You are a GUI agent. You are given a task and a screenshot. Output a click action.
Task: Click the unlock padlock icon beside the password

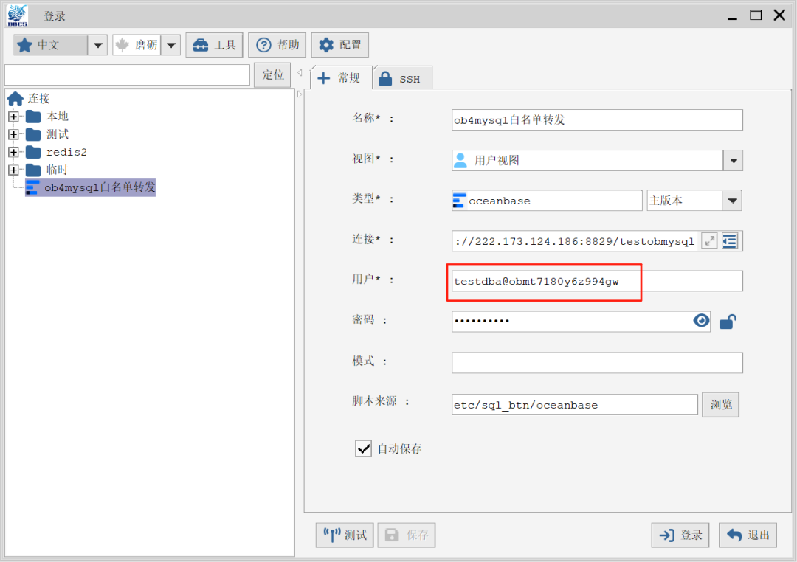728,322
